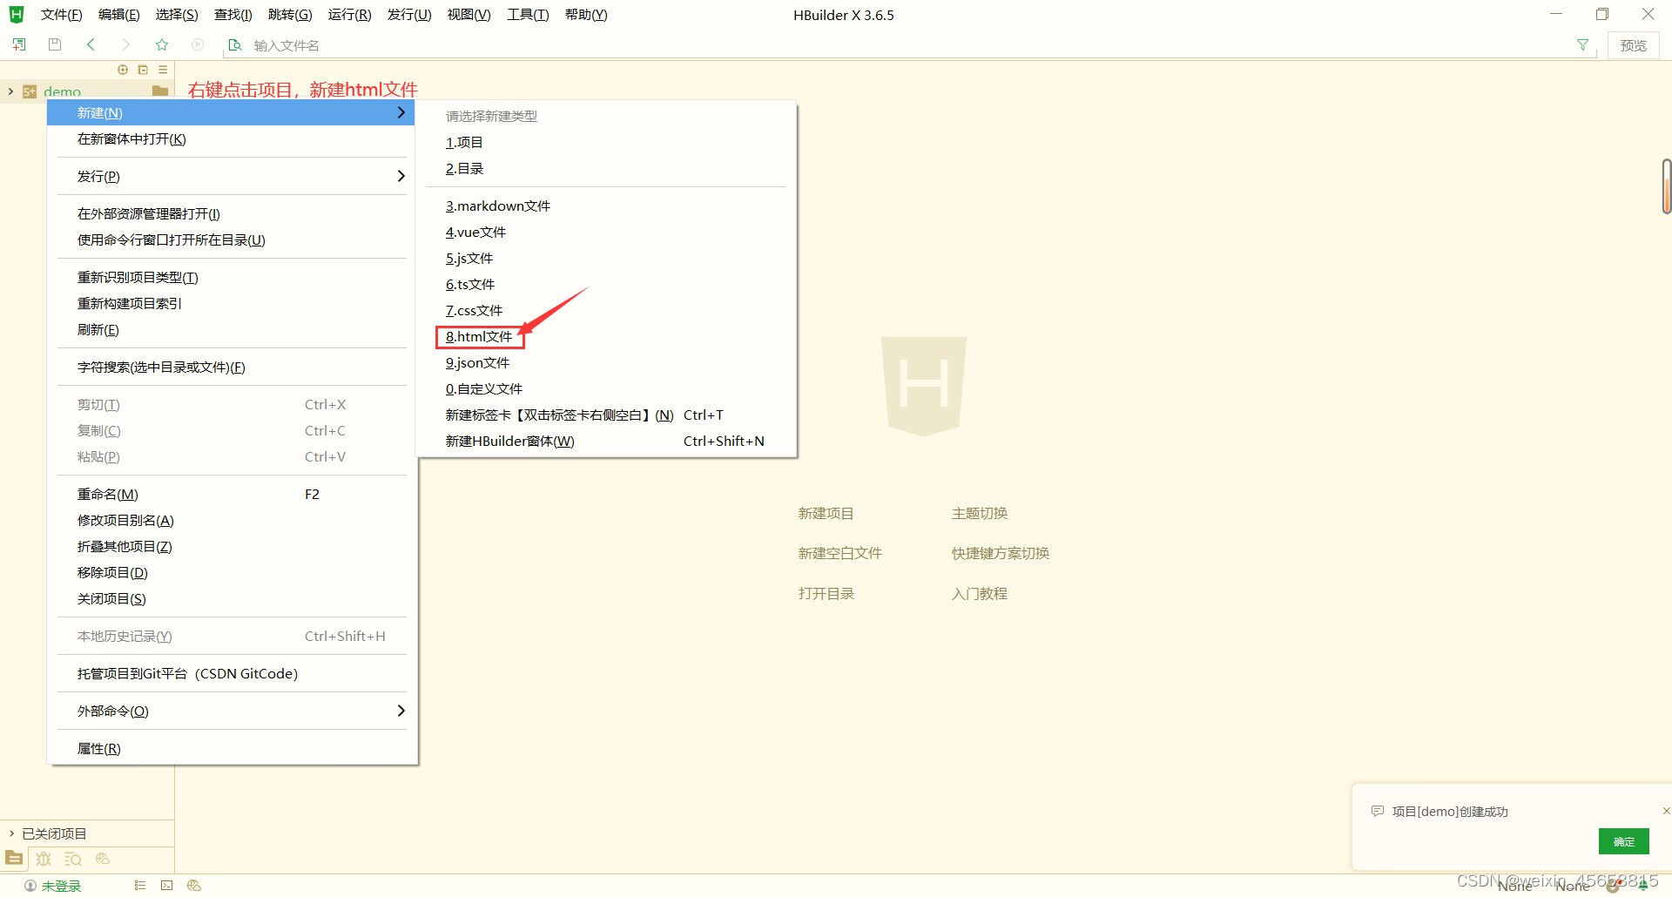Open the 运行(R) menu
This screenshot has width=1672, height=897.
tap(349, 15)
